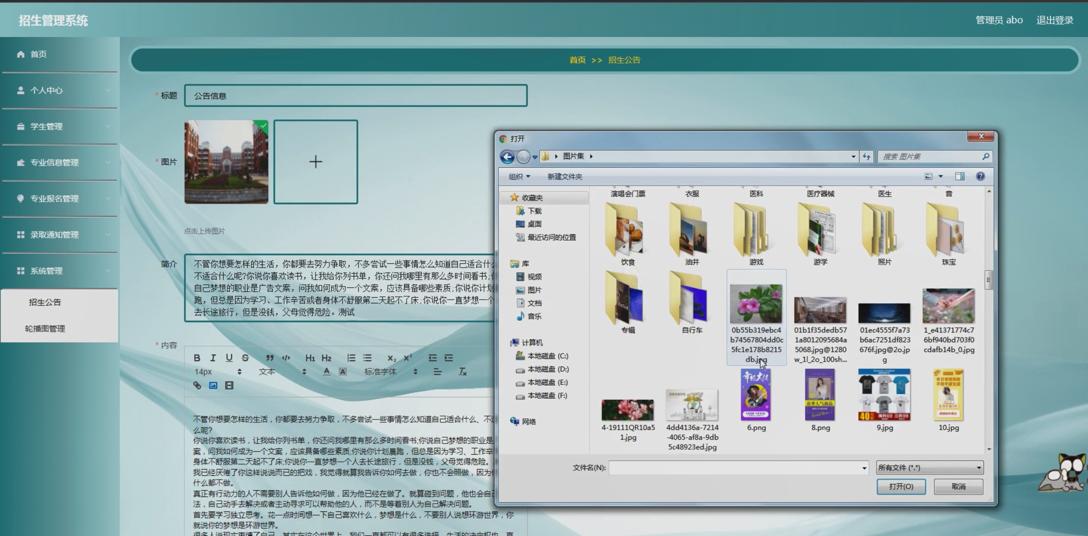Open the 所有文件 file type dropdown
1088x536 pixels.
(930, 468)
